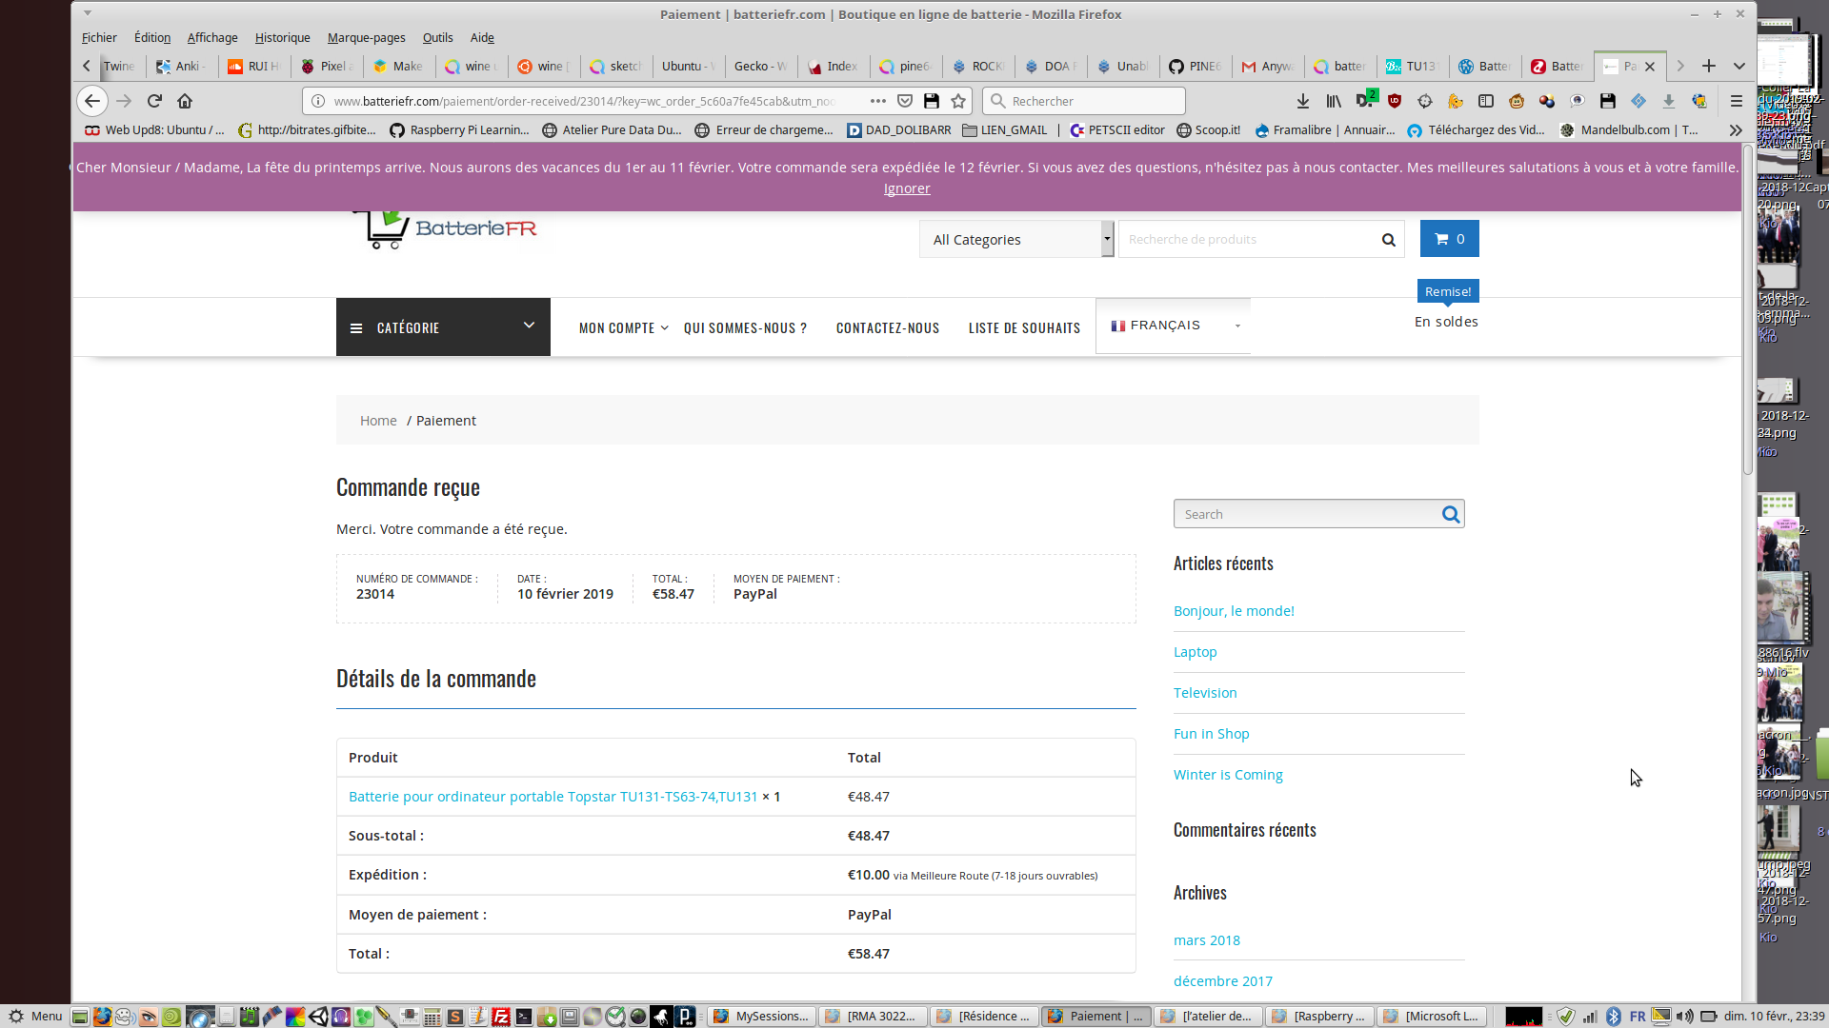Bookmark this page with the star icon
1829x1028 pixels.
[x=958, y=101]
